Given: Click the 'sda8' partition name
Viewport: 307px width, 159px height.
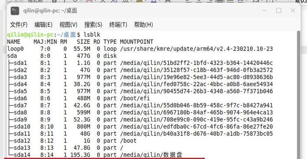Looking at the screenshot, I should [x=20, y=112].
